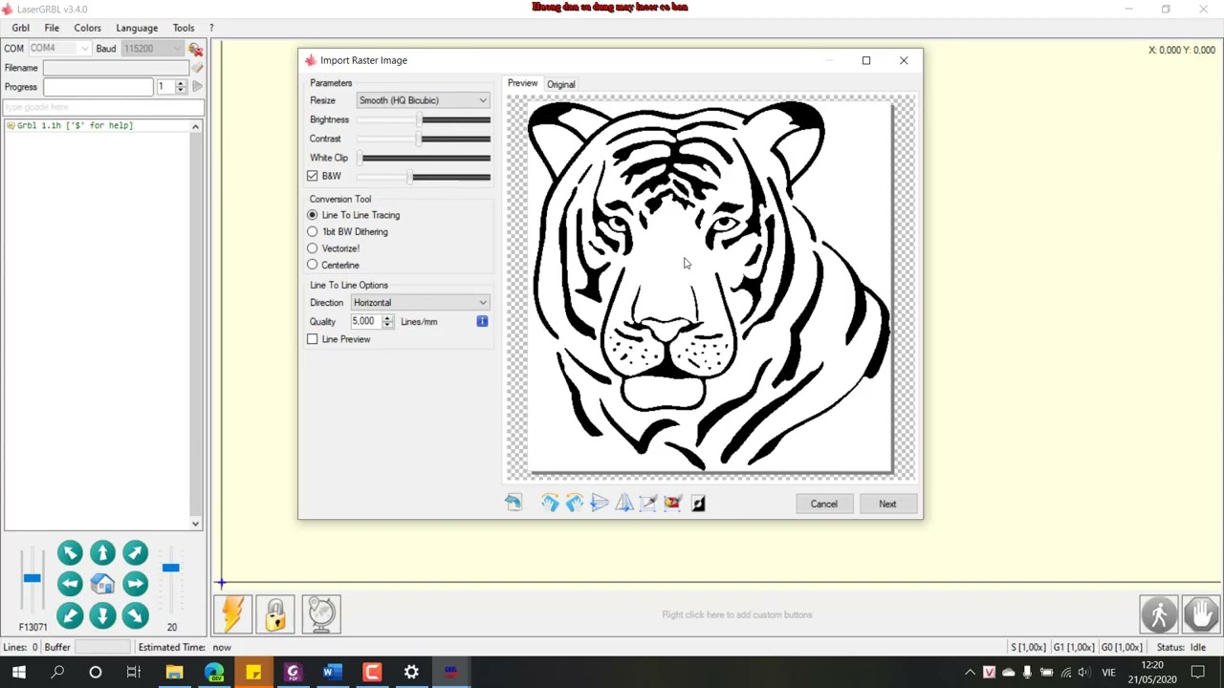Screen dimensions: 1224x688
Task: Click the walking man resume icon
Action: pos(1159,614)
